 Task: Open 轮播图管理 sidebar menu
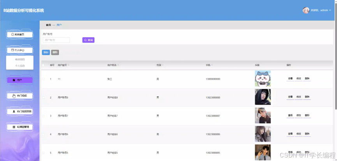pyautogui.click(x=20, y=127)
